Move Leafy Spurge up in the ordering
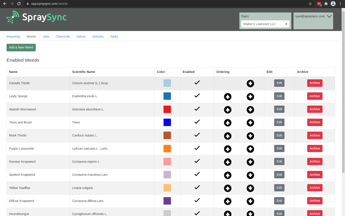345x216 pixels. click(x=227, y=96)
